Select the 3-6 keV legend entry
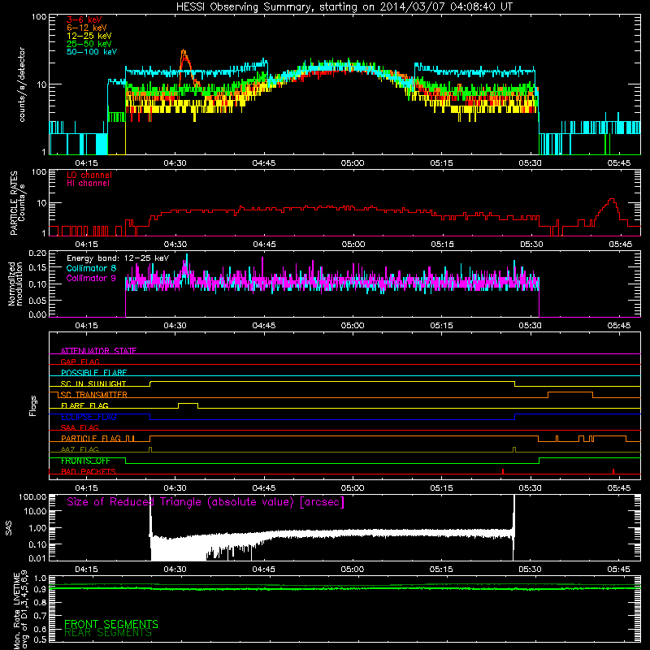The width and height of the screenshot is (650, 650). 84,19
